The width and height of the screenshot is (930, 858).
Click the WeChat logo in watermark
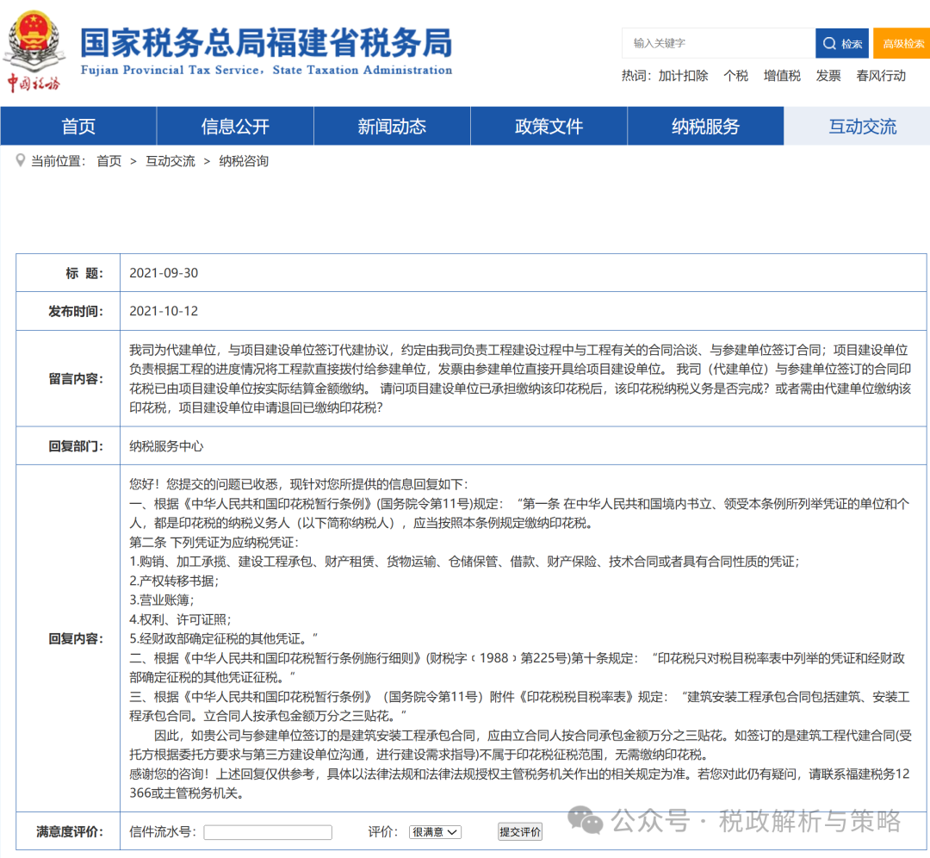coord(591,821)
